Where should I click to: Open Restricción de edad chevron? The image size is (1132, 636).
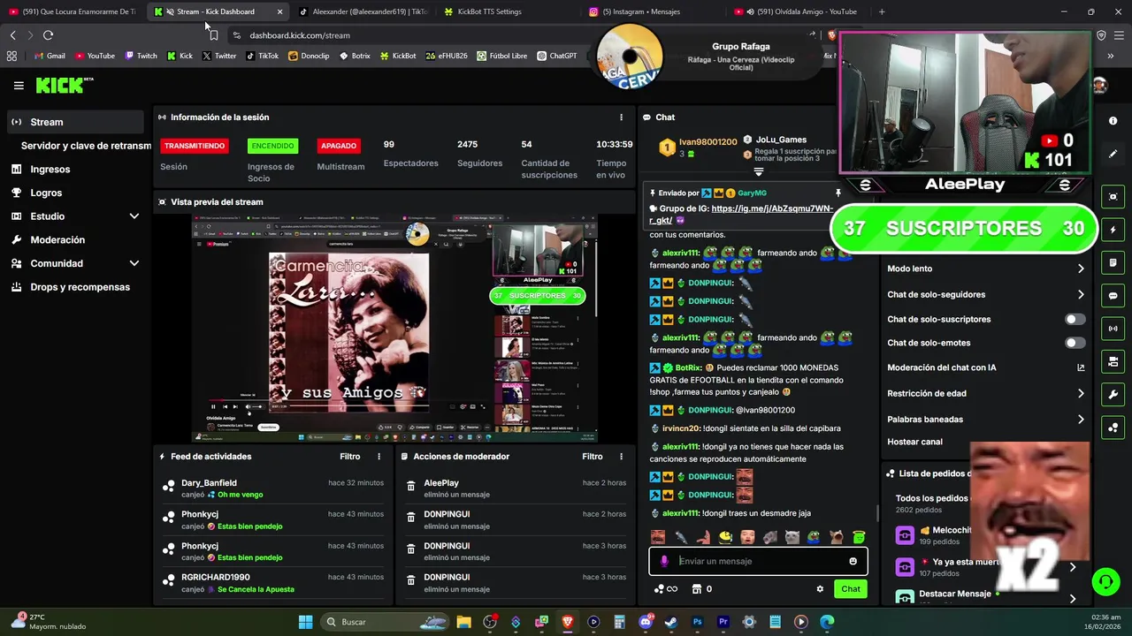tap(1081, 394)
